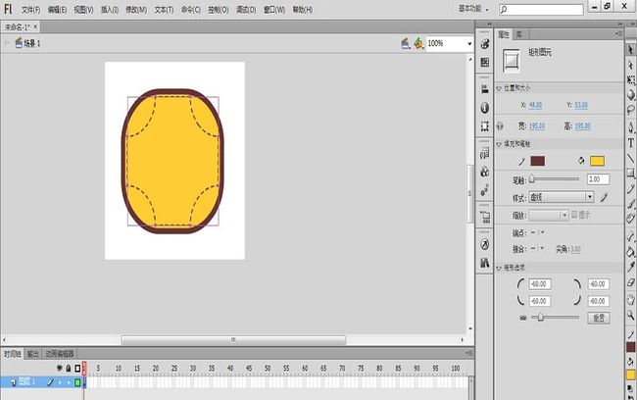Open the stroke join dropdown
Screen dimensions: 637x400
(537, 248)
